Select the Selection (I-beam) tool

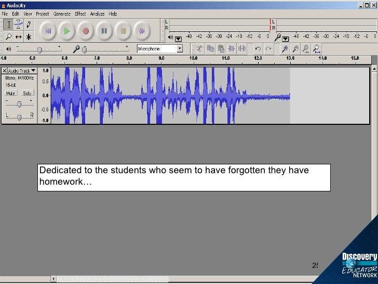(x=8, y=25)
